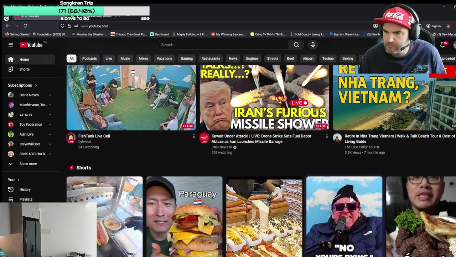Expand the You section chevron
This screenshot has width=456, height=257.
(18, 180)
